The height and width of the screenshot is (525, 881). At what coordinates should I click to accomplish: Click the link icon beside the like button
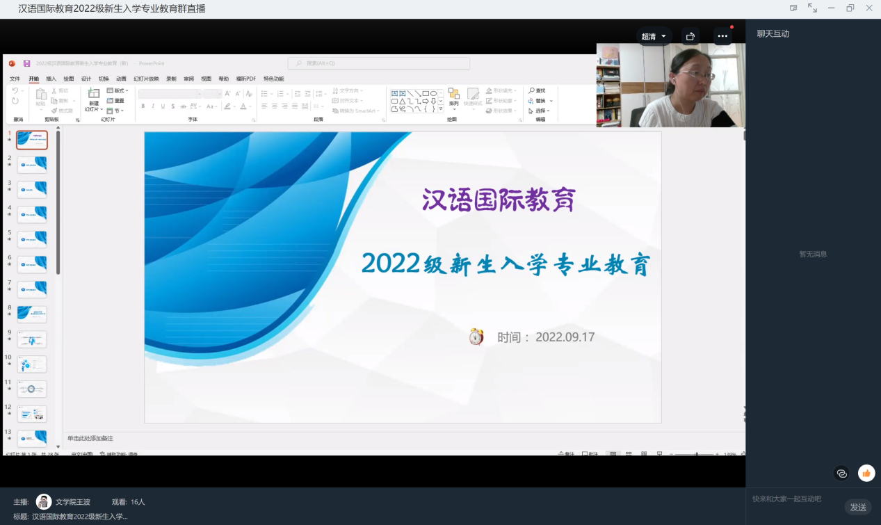(842, 474)
